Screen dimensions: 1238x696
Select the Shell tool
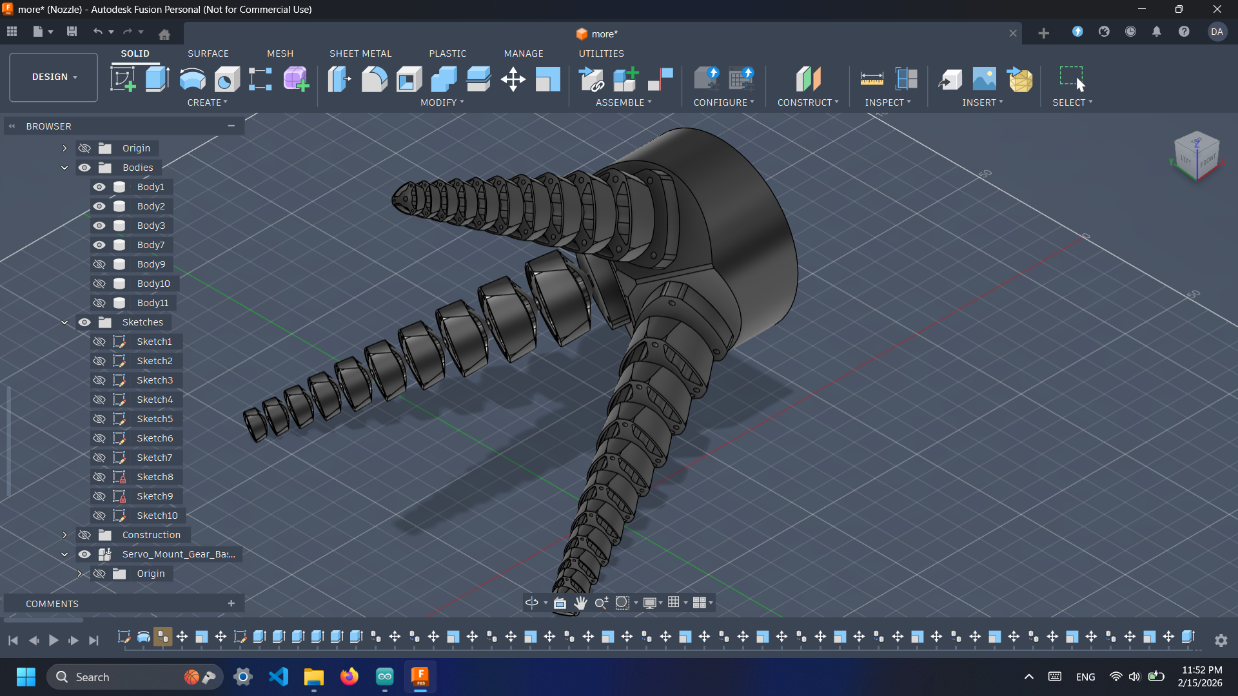pyautogui.click(x=409, y=79)
